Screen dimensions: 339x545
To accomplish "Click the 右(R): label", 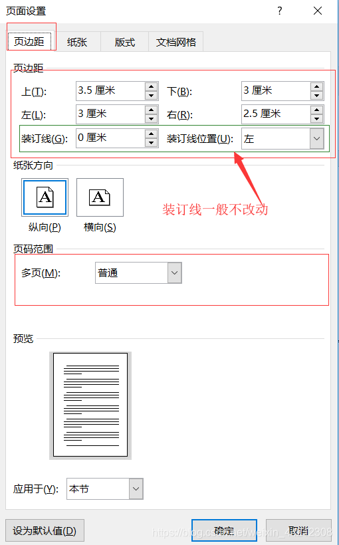I will (x=179, y=115).
